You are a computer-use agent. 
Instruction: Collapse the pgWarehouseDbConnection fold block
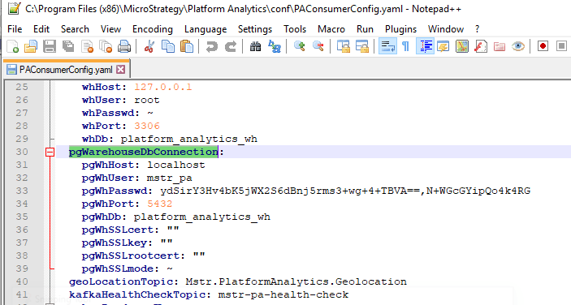tap(50, 152)
